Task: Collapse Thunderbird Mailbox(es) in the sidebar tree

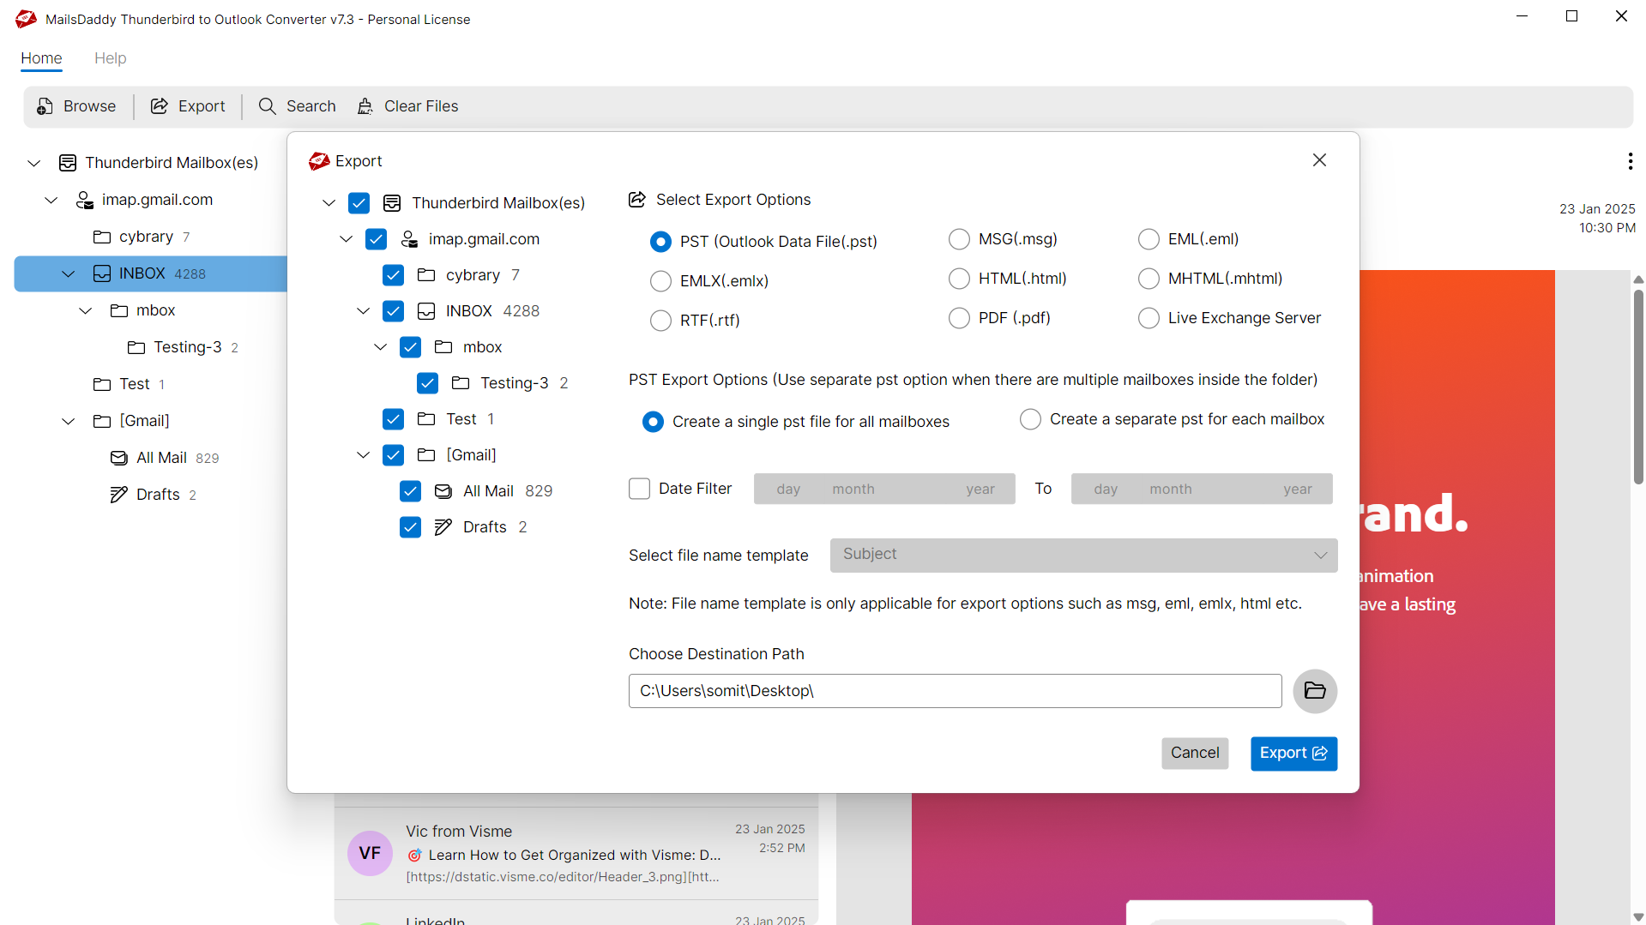Action: point(33,163)
